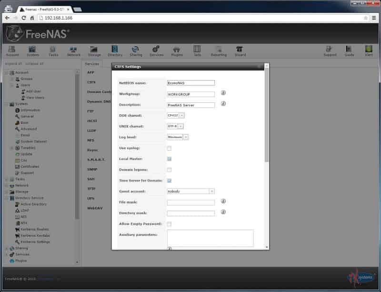Select Active Directory in the sidebar tree
The image size is (381, 292).
(33, 204)
